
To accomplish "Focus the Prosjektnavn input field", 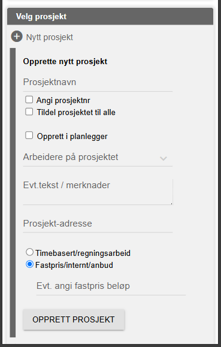I will (x=98, y=82).
